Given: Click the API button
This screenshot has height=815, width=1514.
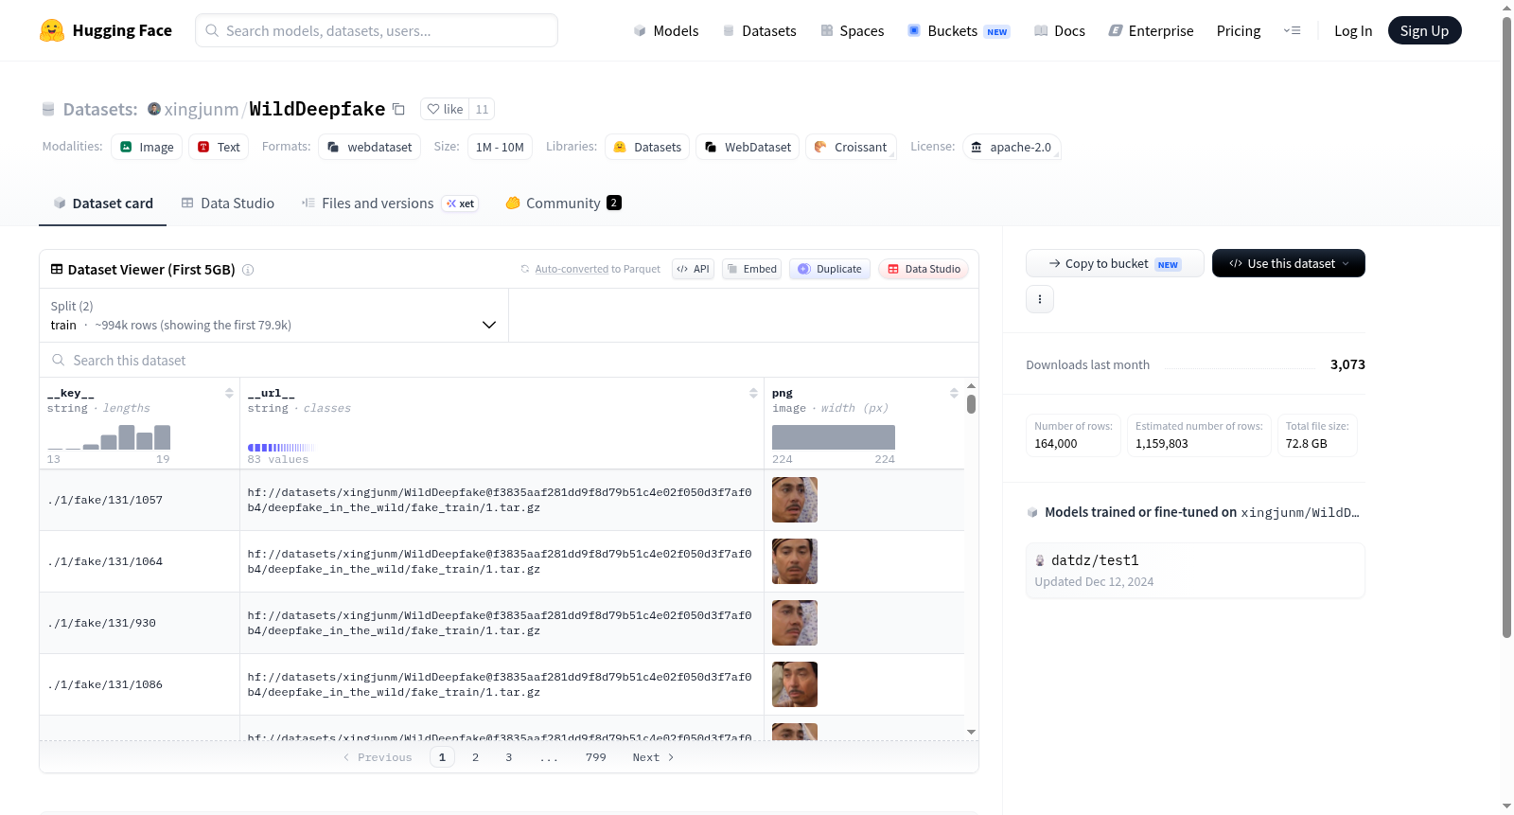Looking at the screenshot, I should (693, 269).
